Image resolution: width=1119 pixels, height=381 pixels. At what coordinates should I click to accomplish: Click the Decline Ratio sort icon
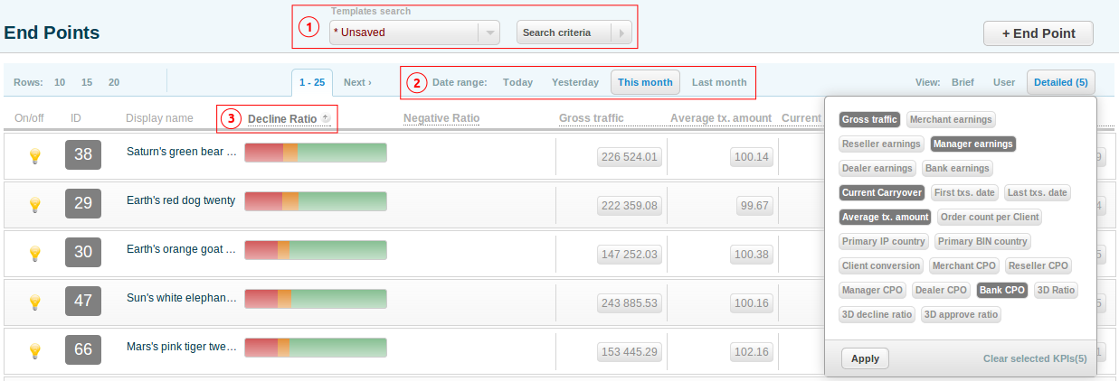tap(326, 118)
